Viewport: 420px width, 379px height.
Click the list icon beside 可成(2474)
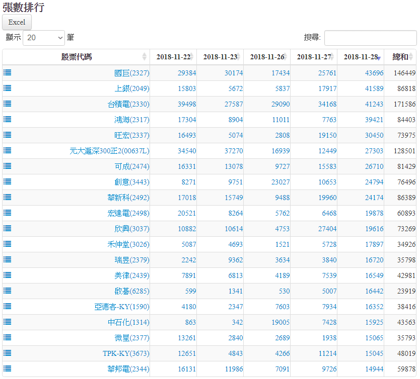[8, 166]
